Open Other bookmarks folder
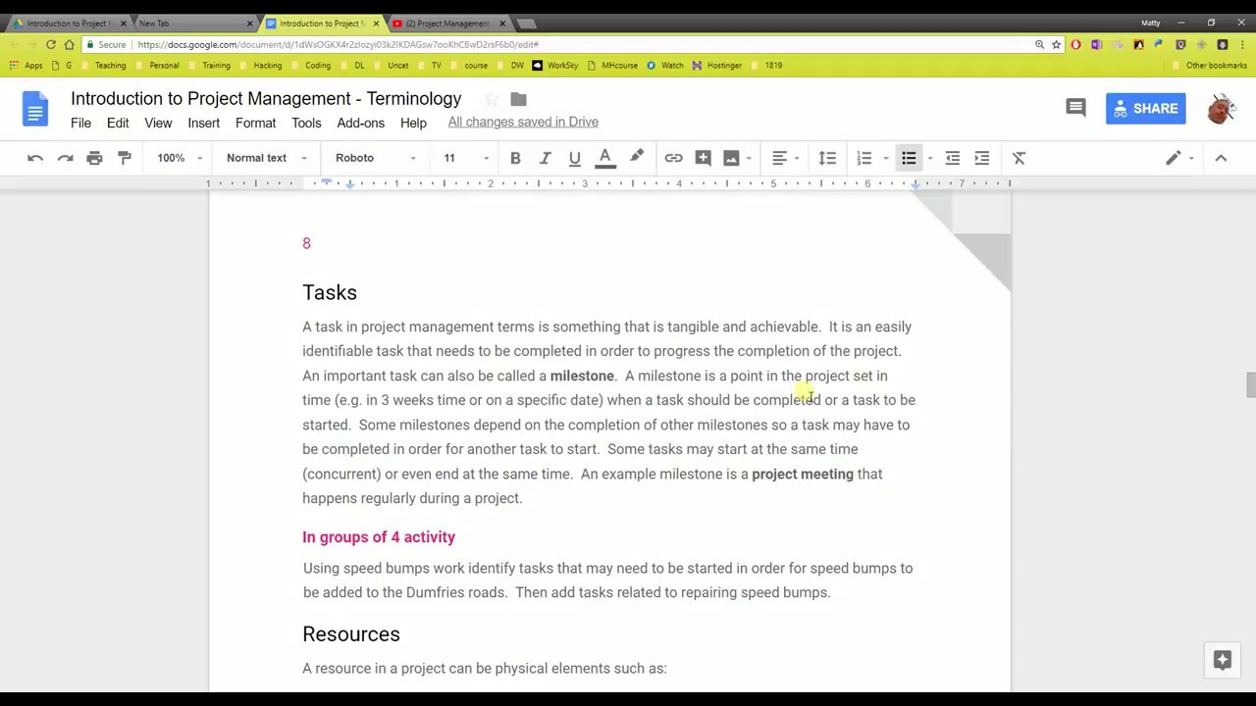Image resolution: width=1256 pixels, height=706 pixels. [1209, 66]
